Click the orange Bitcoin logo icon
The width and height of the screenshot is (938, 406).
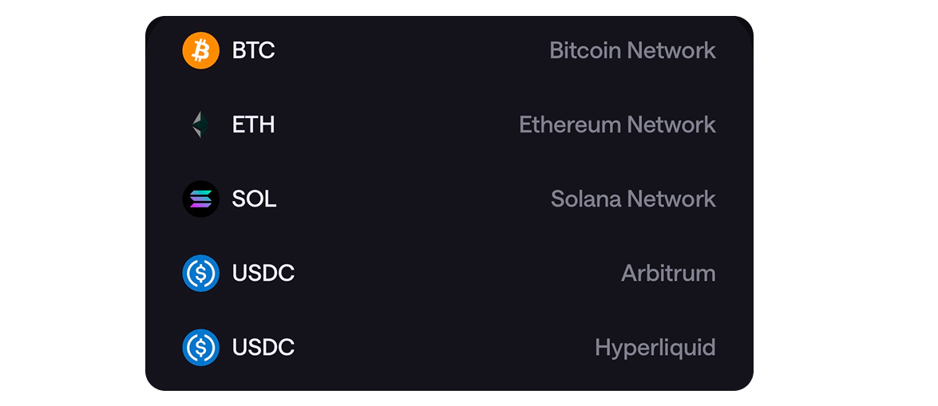coord(200,50)
